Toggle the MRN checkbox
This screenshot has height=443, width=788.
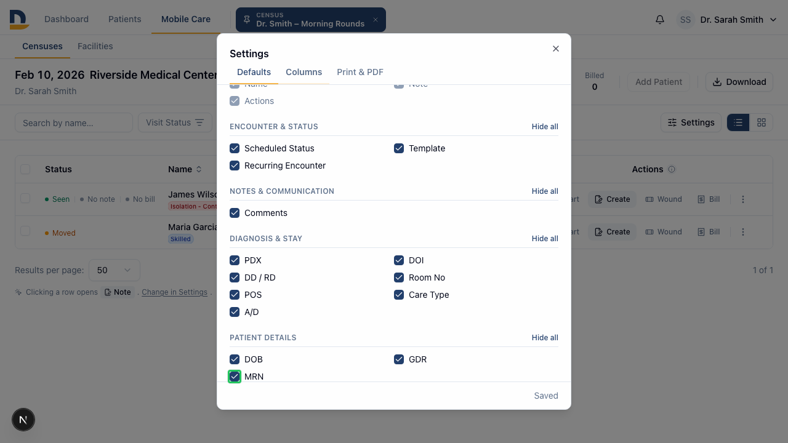tap(235, 377)
